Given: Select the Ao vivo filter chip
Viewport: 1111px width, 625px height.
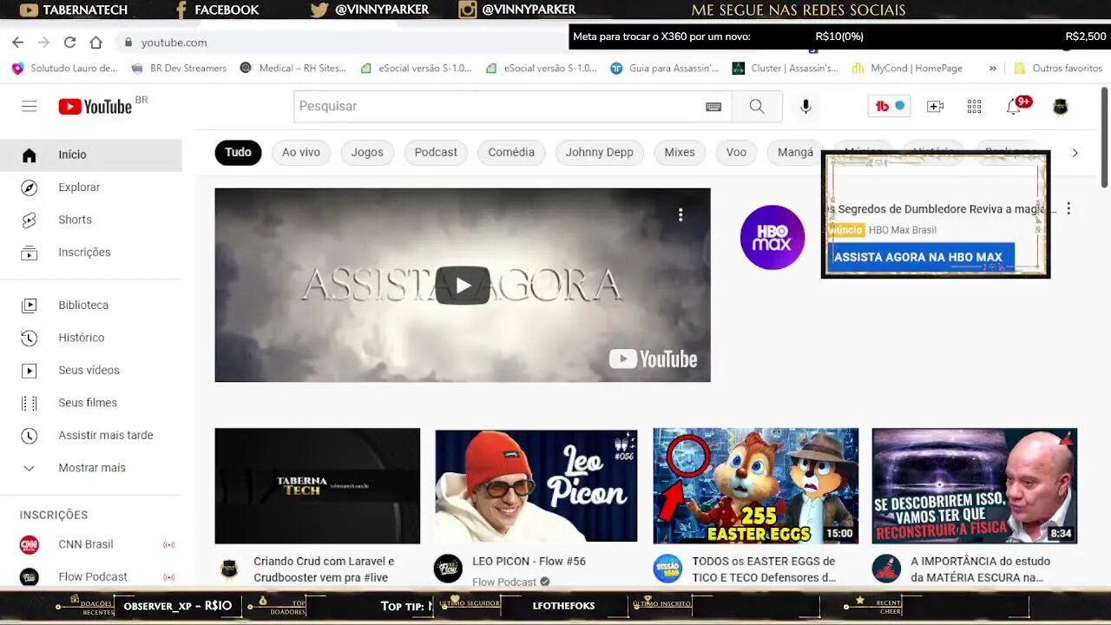Looking at the screenshot, I should click(x=301, y=153).
